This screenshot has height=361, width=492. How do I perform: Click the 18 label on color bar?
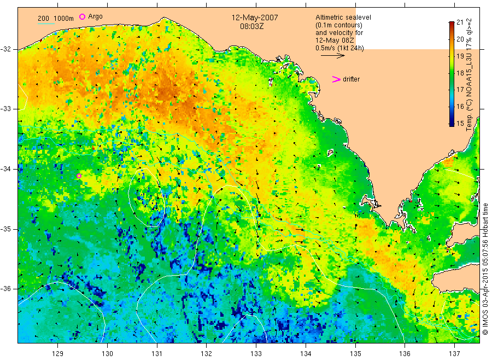click(x=460, y=73)
